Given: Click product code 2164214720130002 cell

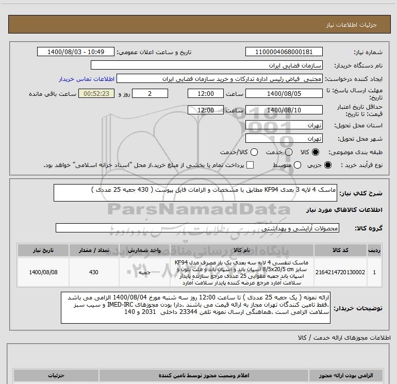Looking at the screenshot, I should point(340,272).
